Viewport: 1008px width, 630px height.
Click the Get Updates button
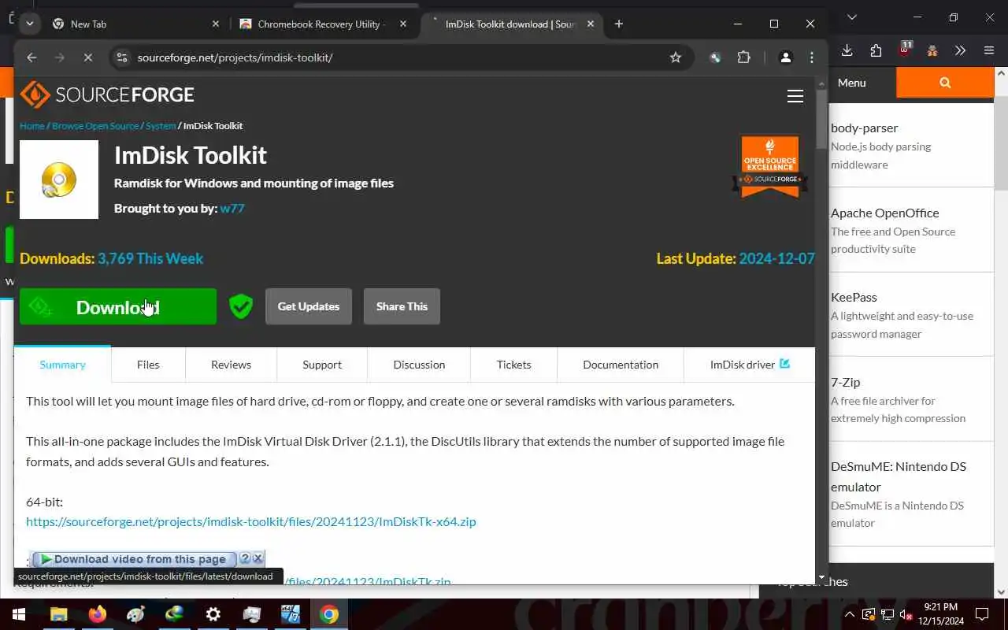(309, 306)
